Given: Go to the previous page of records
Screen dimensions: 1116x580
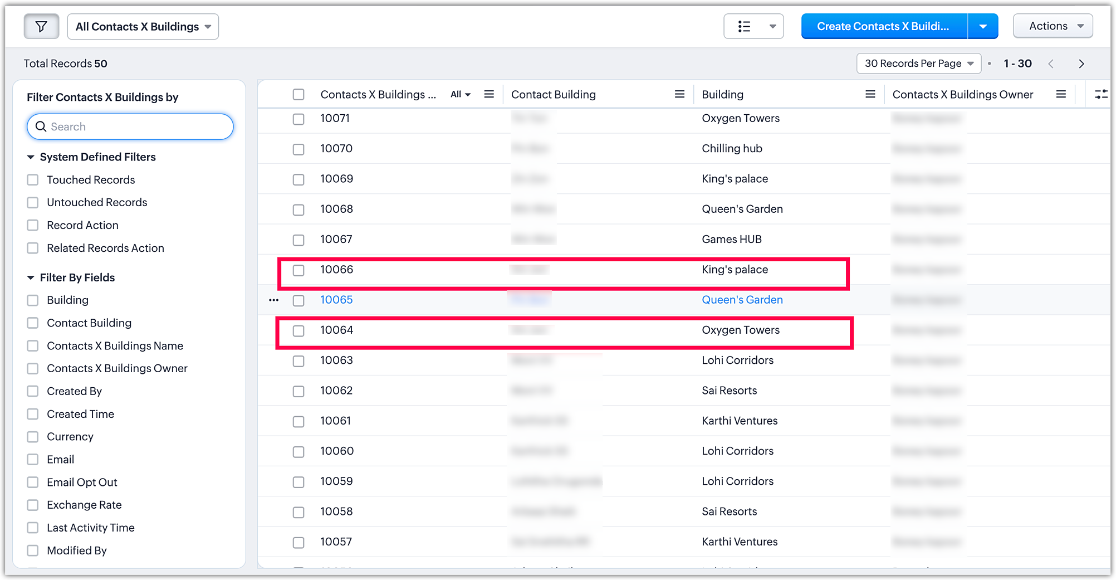Looking at the screenshot, I should [1051, 64].
